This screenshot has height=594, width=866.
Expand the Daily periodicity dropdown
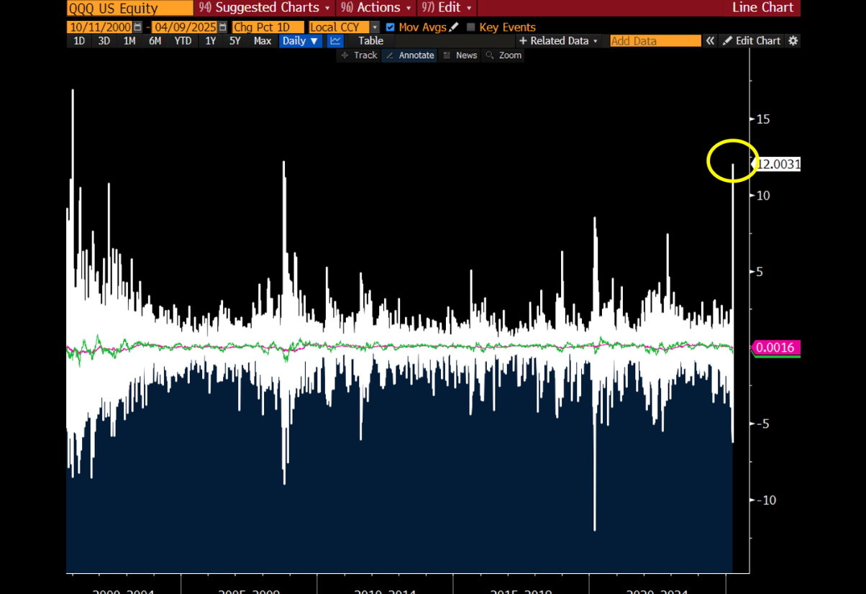(x=300, y=41)
